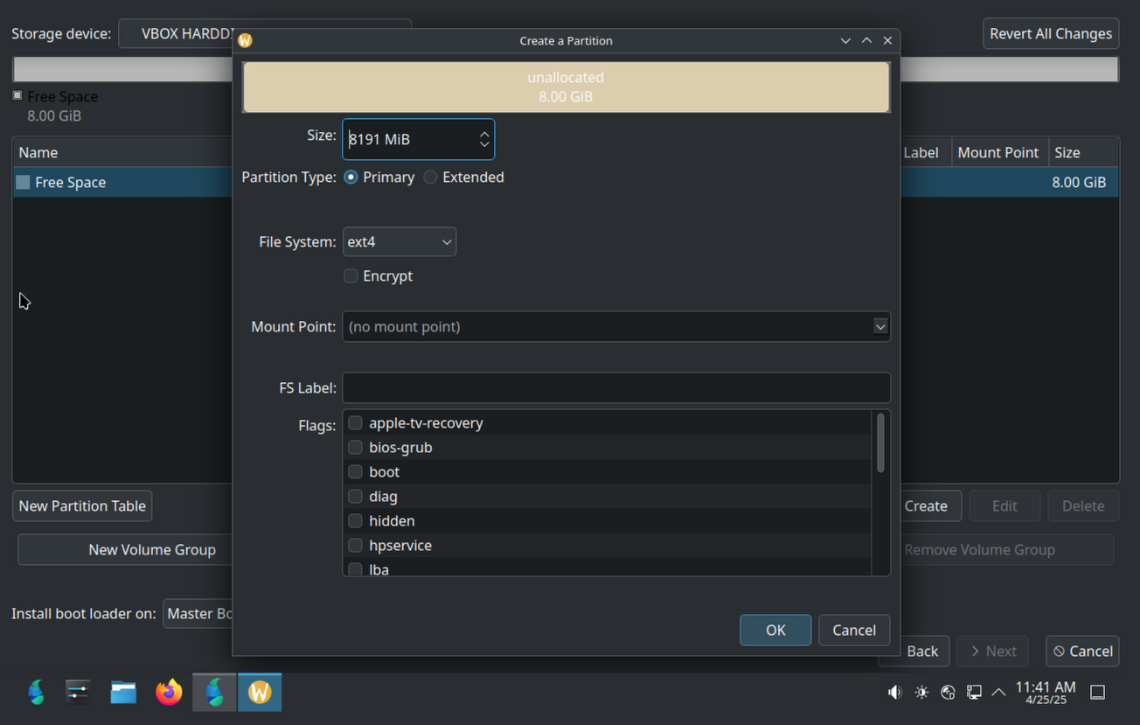
Task: Check the lba flag
Action: [355, 568]
